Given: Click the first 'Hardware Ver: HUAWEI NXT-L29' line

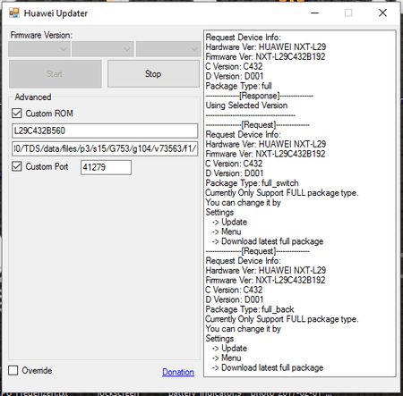Looking at the screenshot, I should [x=266, y=47].
